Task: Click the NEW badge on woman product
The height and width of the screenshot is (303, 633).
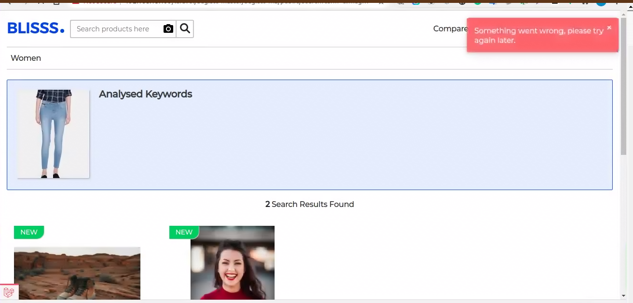Action: click(x=184, y=232)
